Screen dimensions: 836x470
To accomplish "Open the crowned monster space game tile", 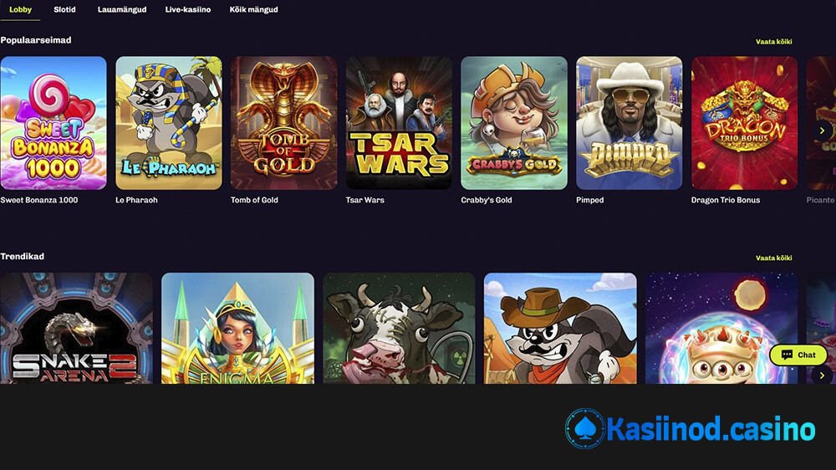I will tap(721, 328).
